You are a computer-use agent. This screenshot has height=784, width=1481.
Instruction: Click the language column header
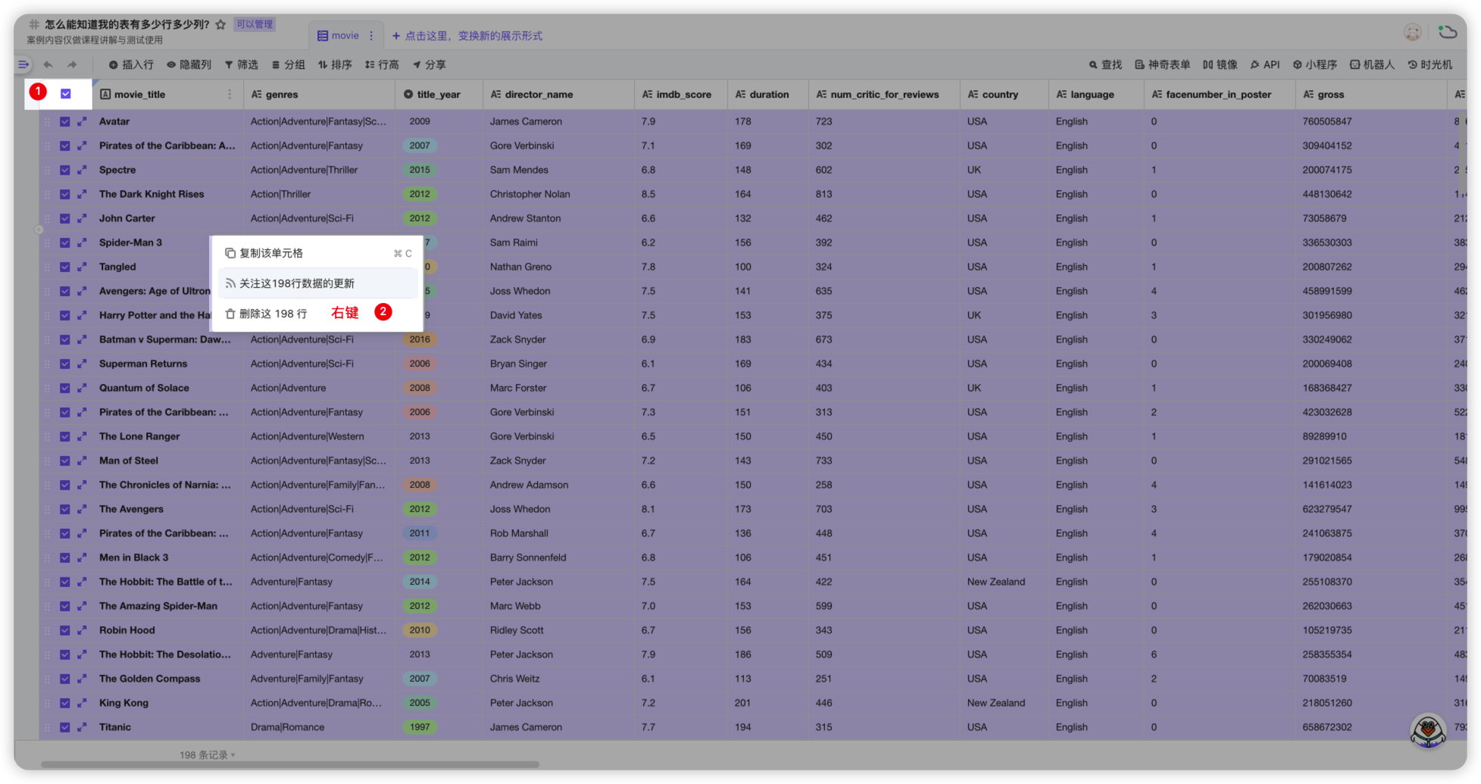coord(1096,95)
